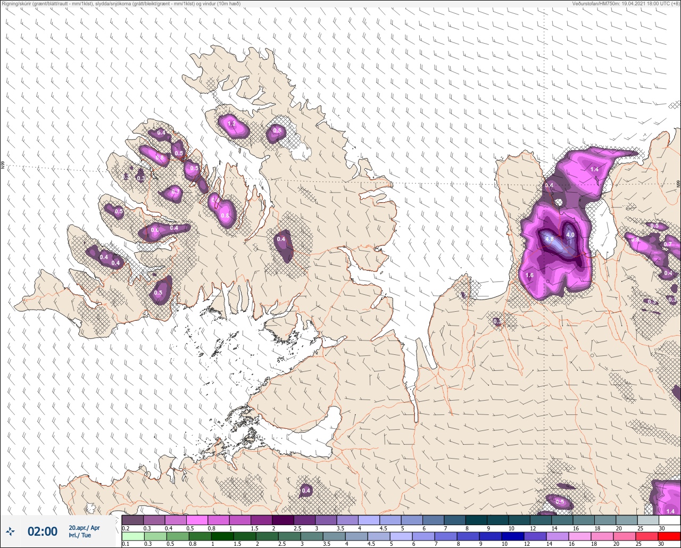Pick the darkest purple swatch above the 2 label
The height and width of the screenshot is (548, 681).
pyautogui.click(x=283, y=520)
